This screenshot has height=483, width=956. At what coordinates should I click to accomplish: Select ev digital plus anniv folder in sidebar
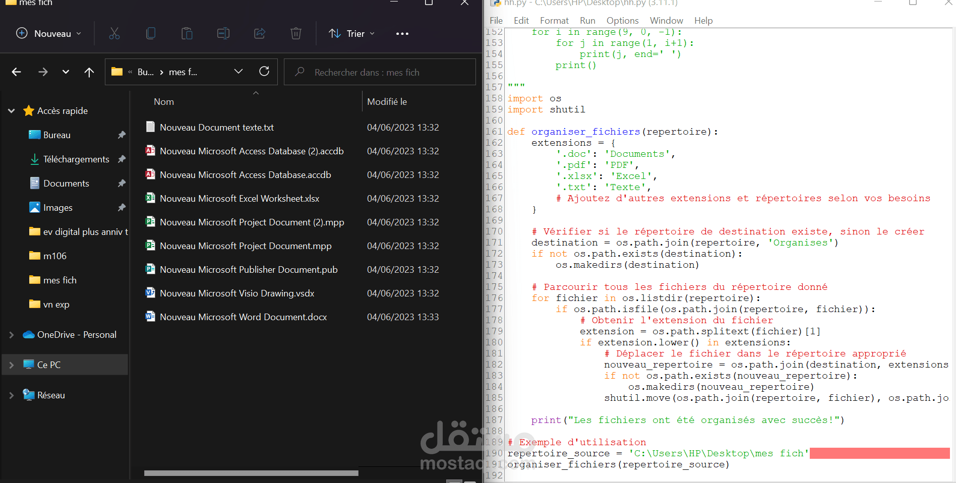tap(79, 232)
